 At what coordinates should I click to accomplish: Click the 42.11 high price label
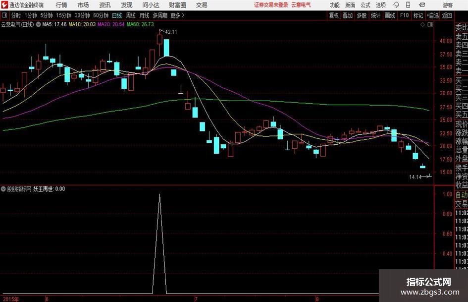[171, 32]
